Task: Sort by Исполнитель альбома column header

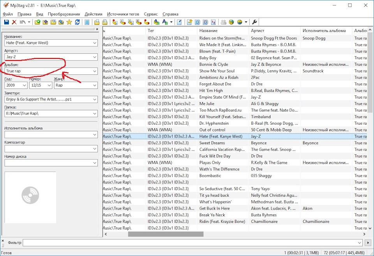Action: (x=326, y=30)
